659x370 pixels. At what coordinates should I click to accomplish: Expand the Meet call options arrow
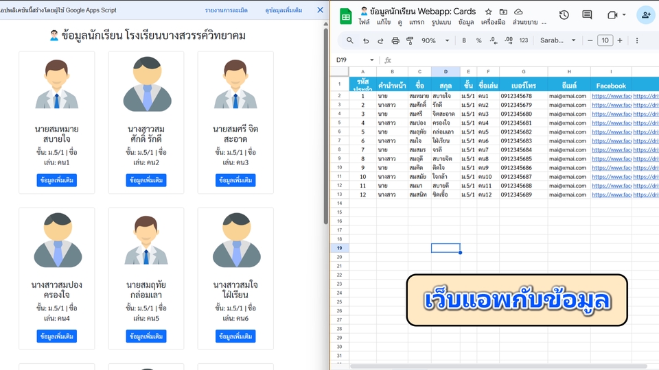(624, 15)
